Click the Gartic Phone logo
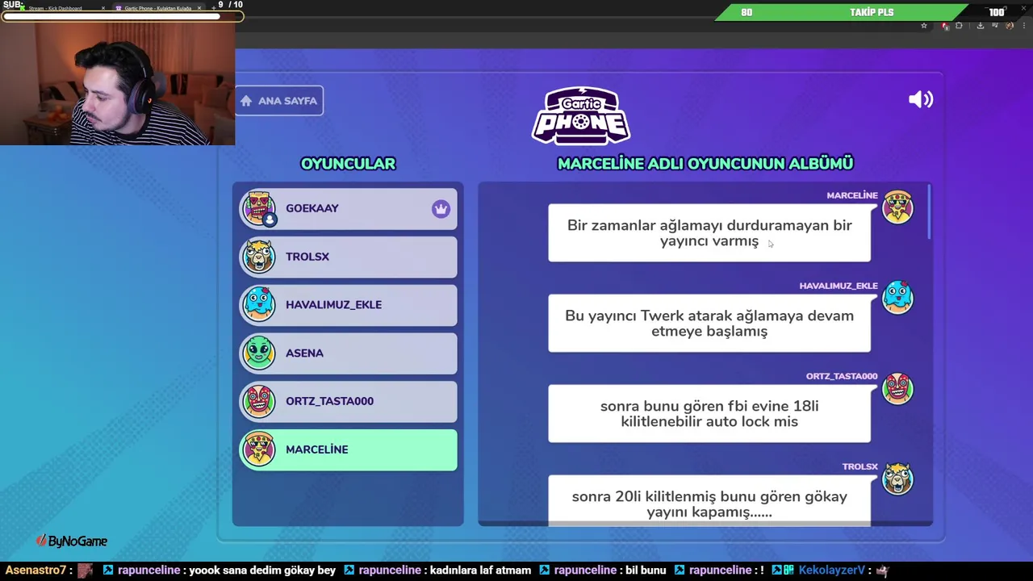The width and height of the screenshot is (1033, 581). [581, 115]
